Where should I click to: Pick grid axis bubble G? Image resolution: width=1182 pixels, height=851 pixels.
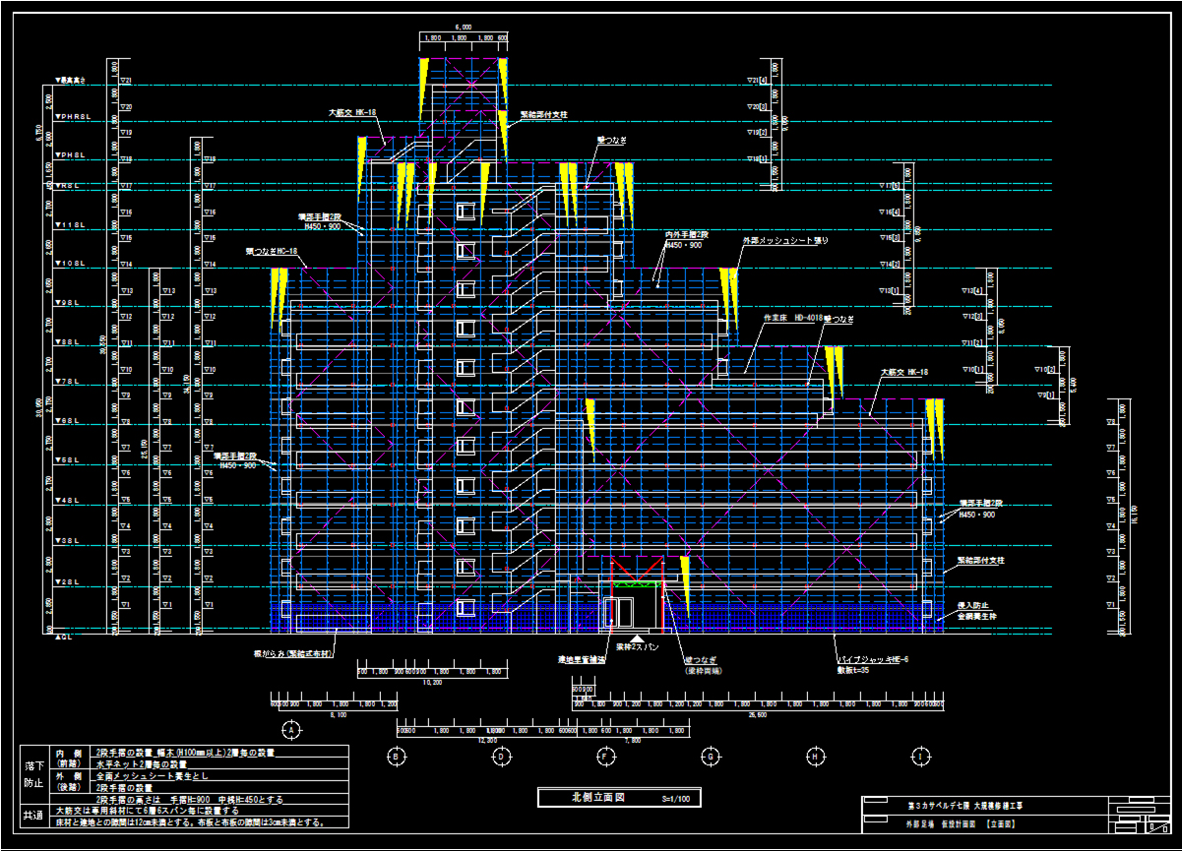coord(710,756)
